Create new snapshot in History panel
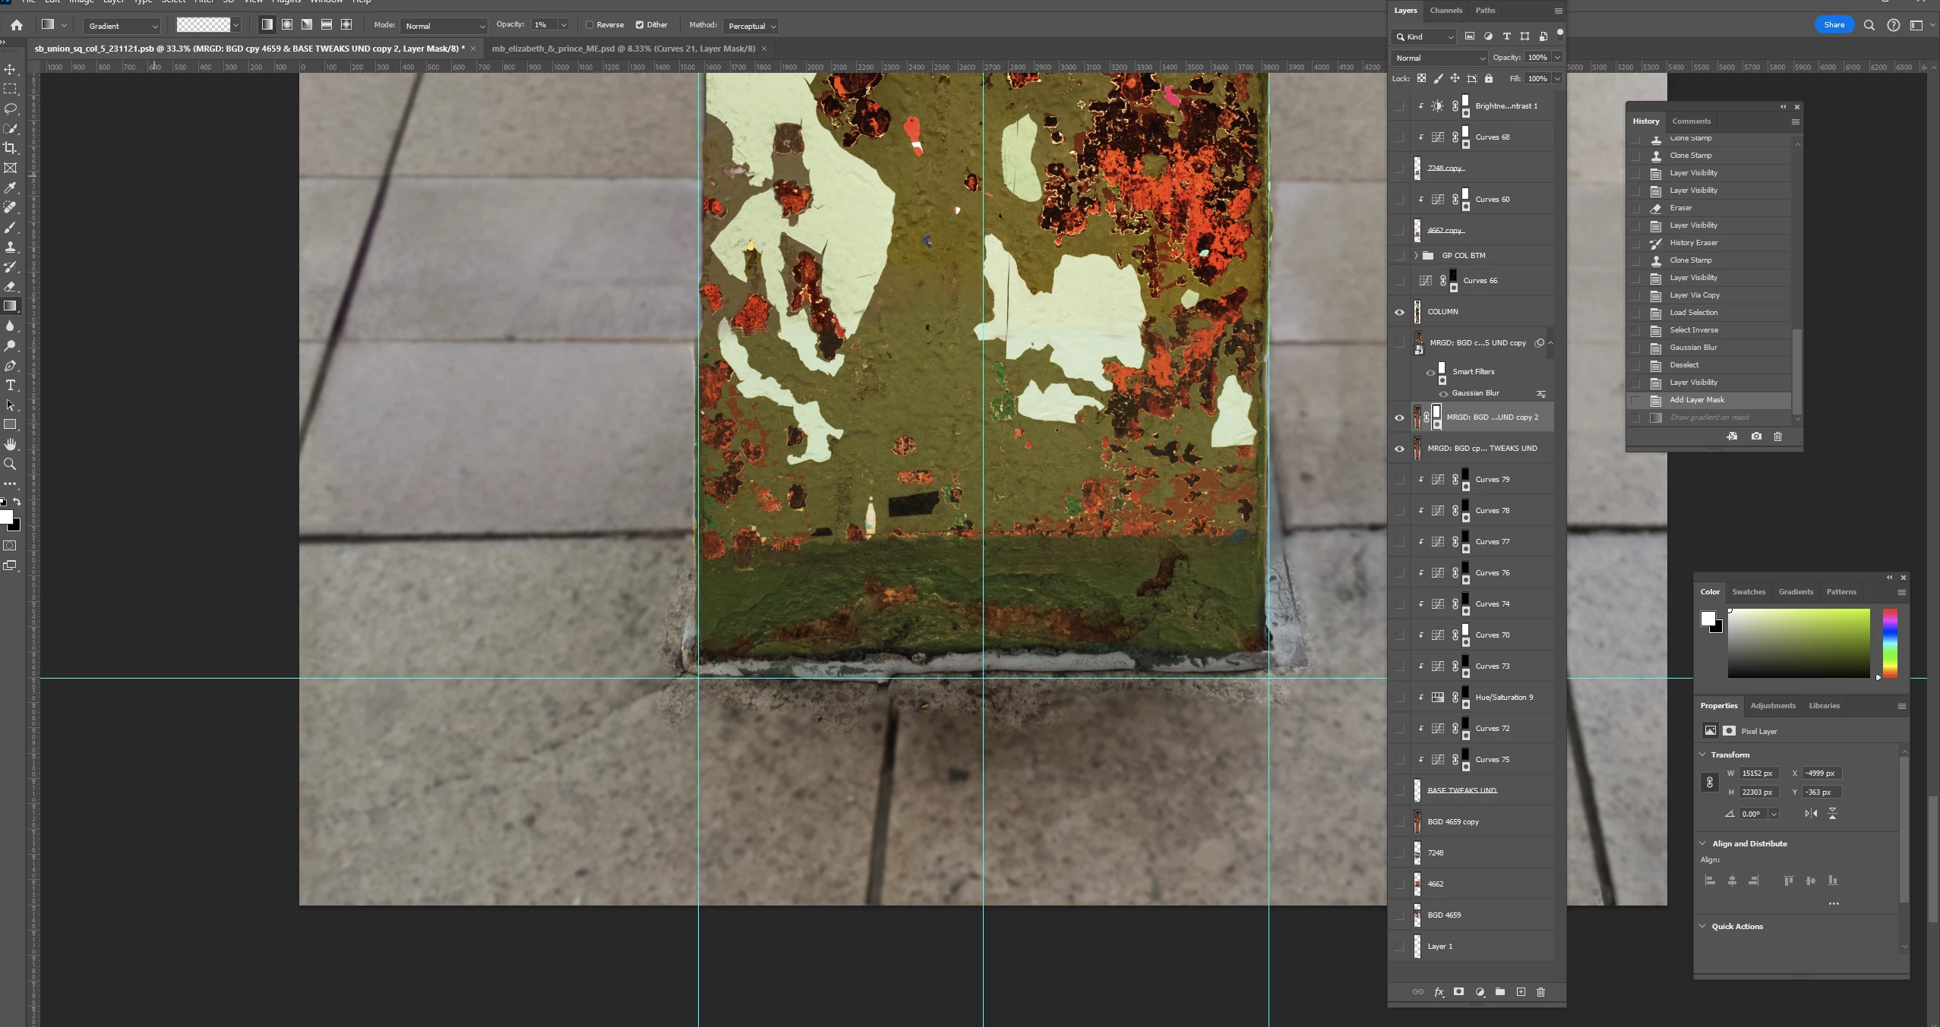Screen dimensions: 1940x1027 [1756, 436]
